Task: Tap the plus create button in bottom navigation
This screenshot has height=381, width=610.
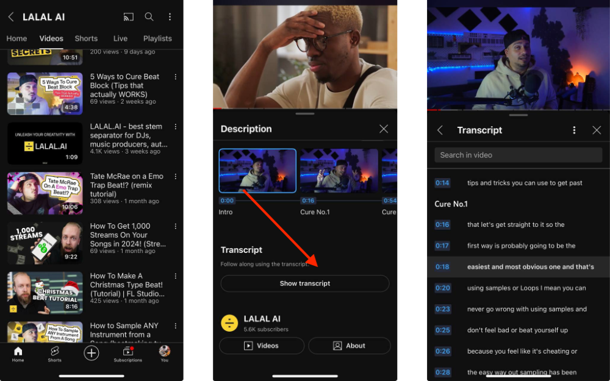Action: point(91,353)
